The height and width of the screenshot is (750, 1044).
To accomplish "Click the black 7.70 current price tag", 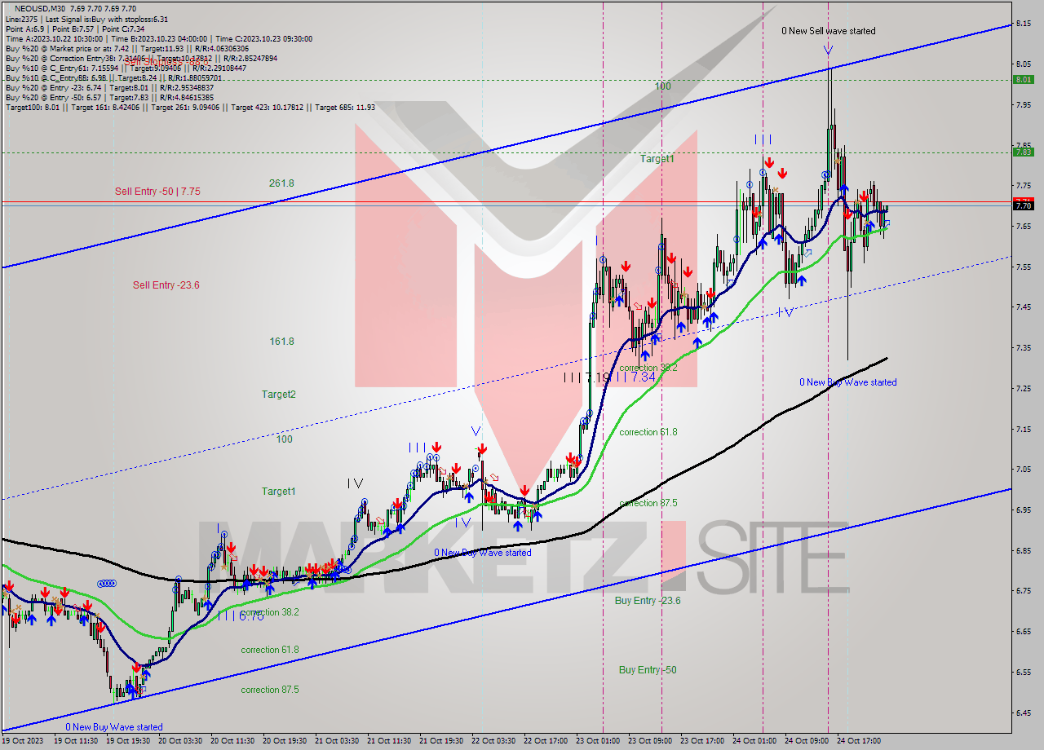I will pos(1023,205).
